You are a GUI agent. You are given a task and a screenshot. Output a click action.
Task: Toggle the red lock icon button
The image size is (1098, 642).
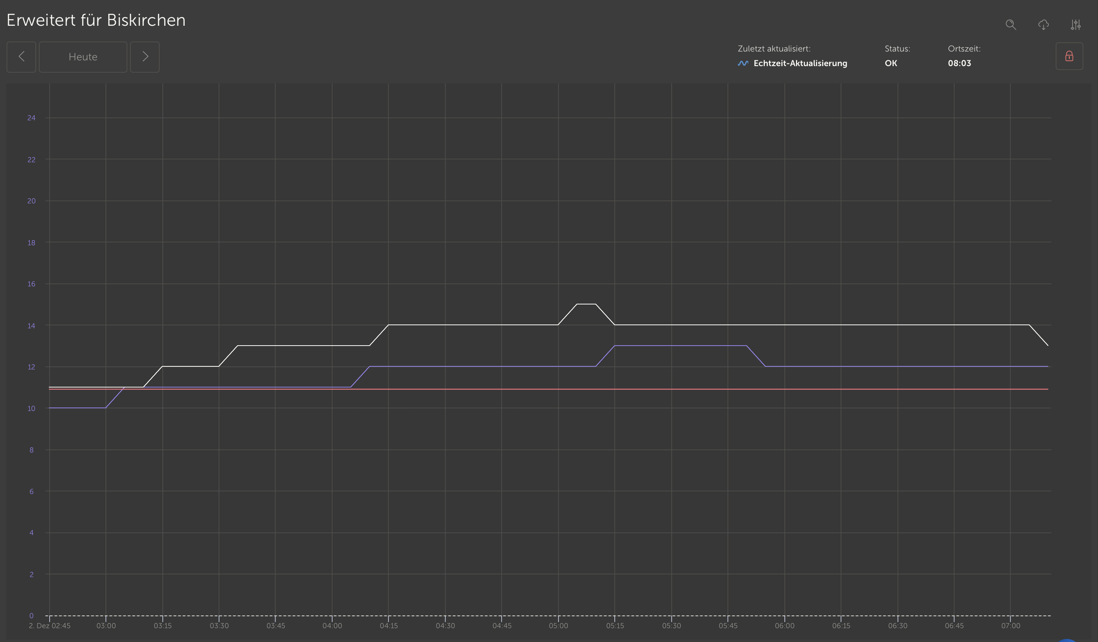(1069, 56)
